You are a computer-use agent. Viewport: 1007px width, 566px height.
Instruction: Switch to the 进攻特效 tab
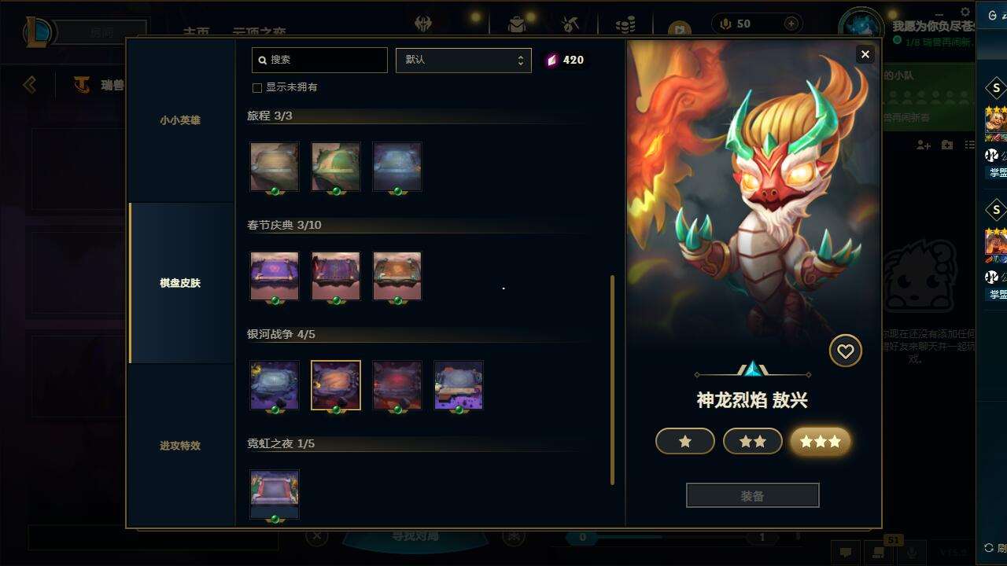[x=180, y=446]
